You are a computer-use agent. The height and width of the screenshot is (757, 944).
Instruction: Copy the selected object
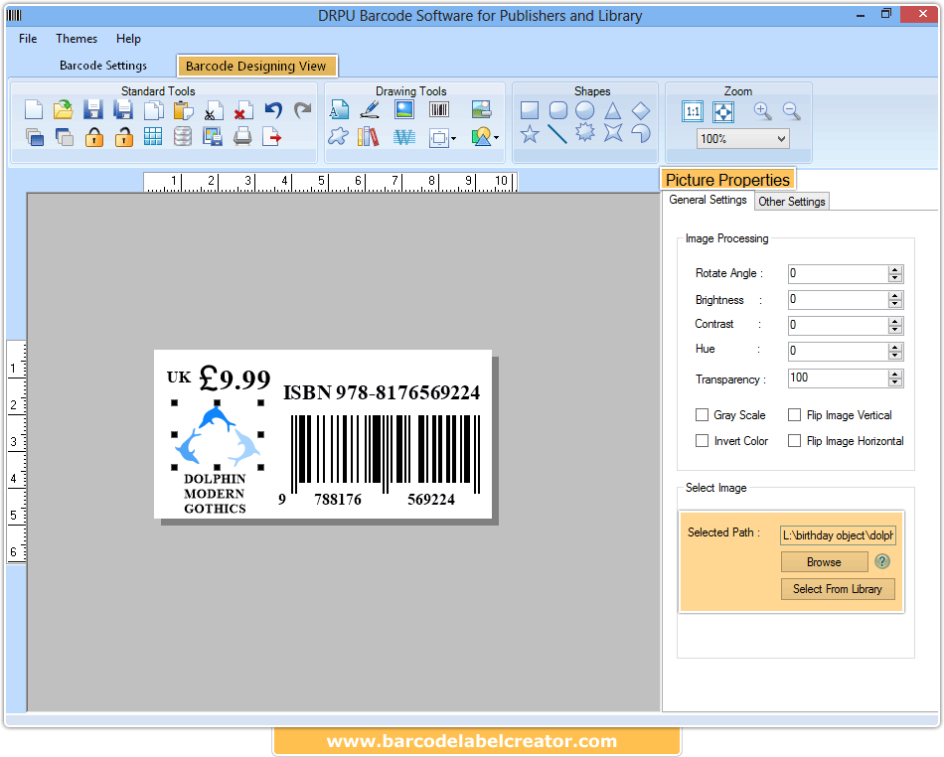click(153, 110)
